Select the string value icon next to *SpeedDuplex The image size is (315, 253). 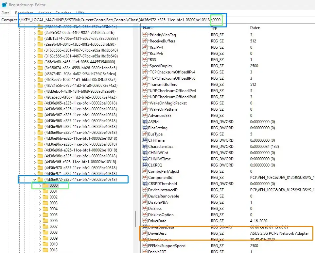145,66
